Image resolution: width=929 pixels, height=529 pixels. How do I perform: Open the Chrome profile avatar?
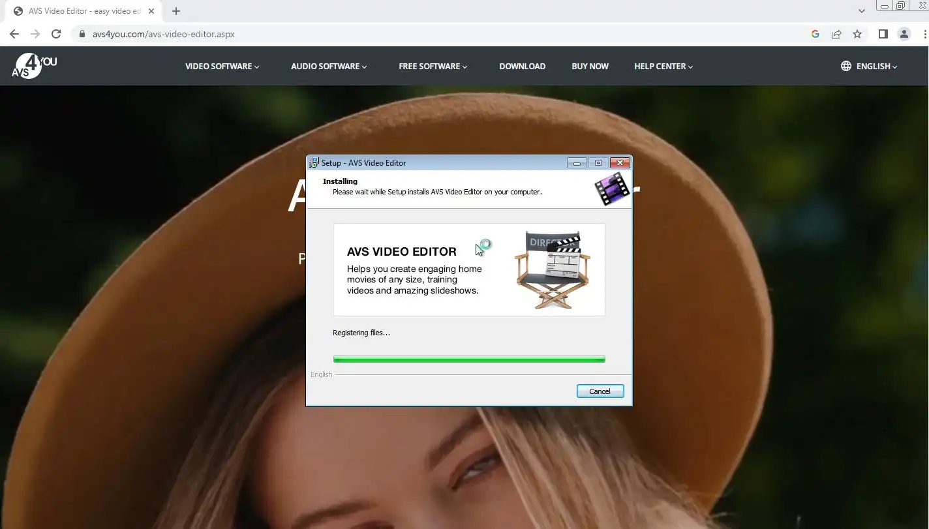pos(904,34)
